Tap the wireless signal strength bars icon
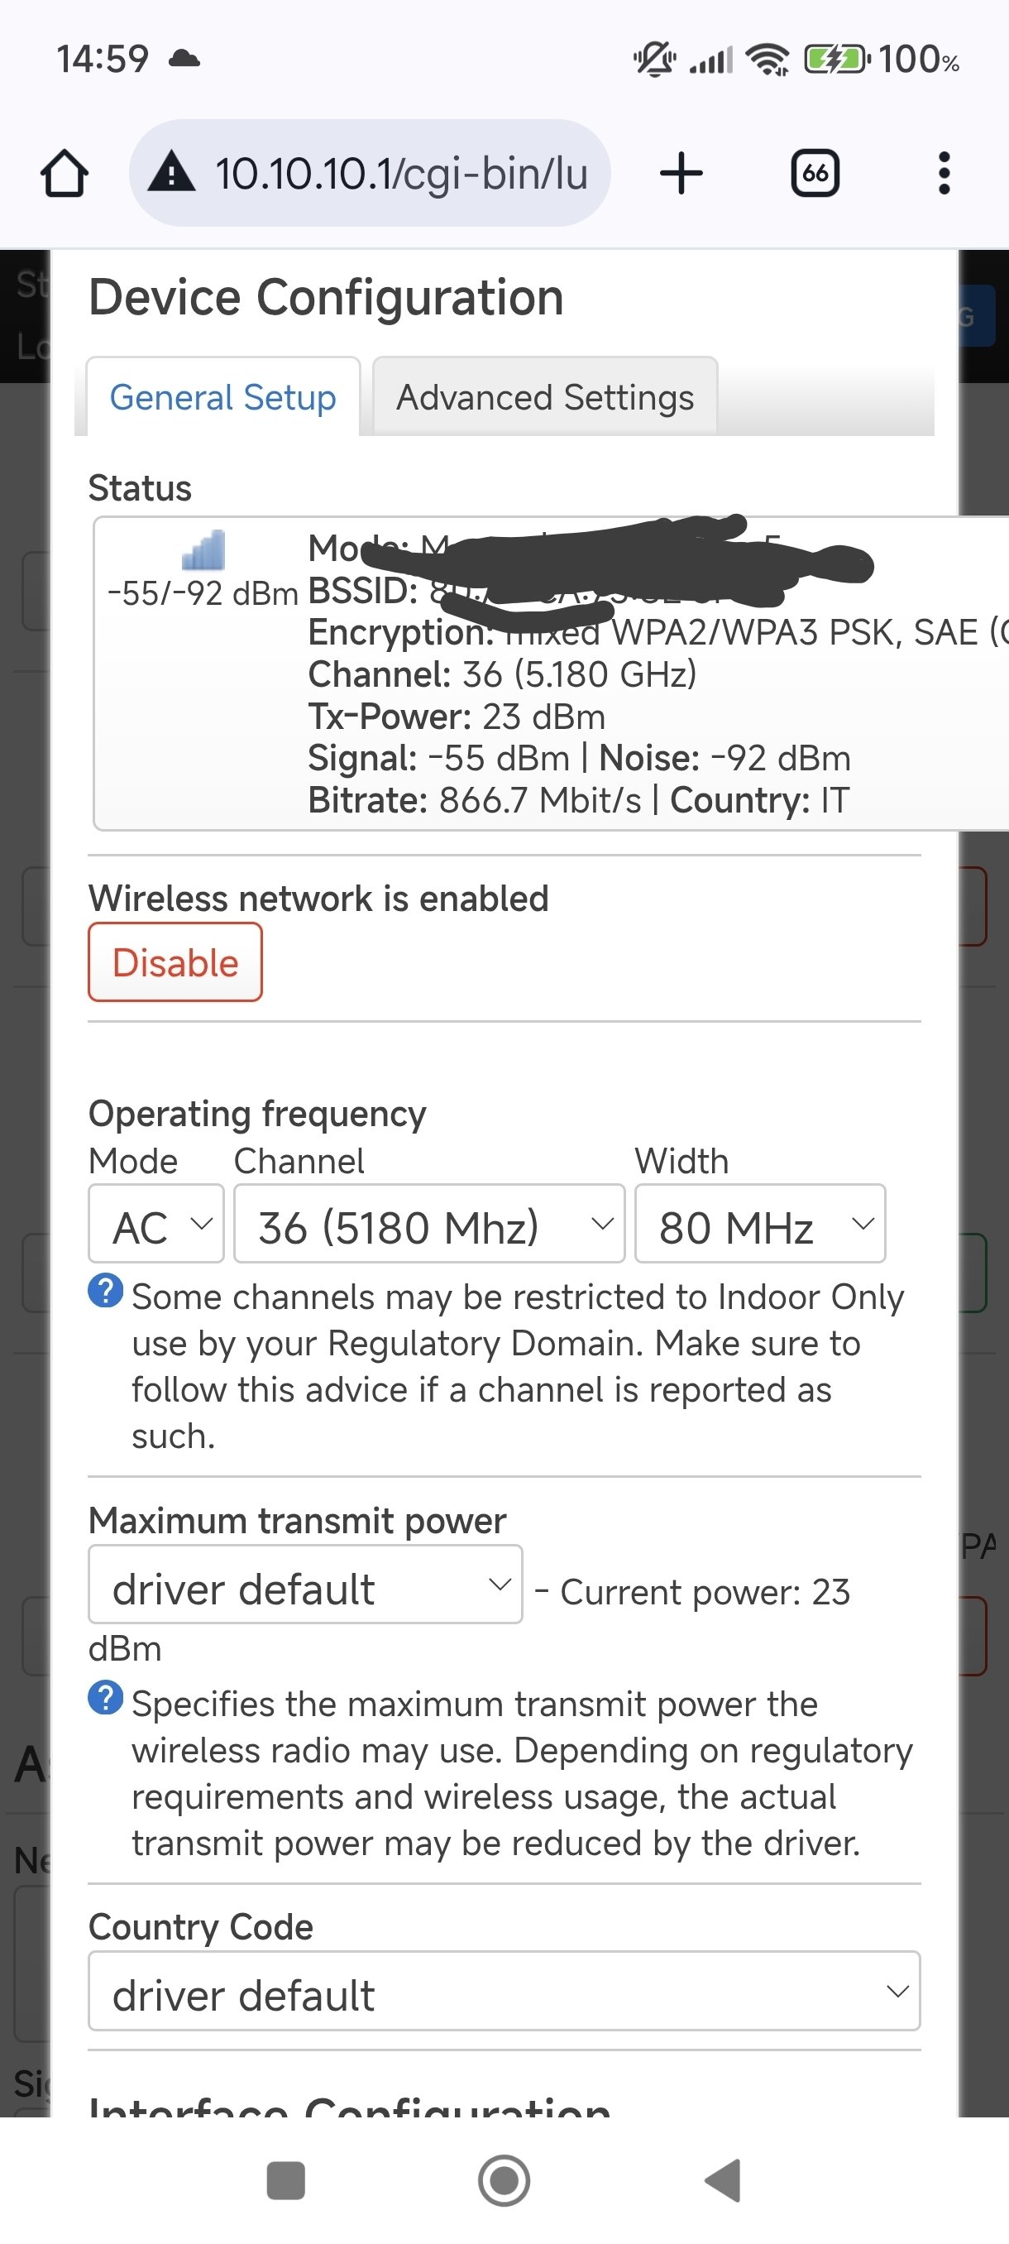The height and width of the screenshot is (2244, 1009). point(203,549)
